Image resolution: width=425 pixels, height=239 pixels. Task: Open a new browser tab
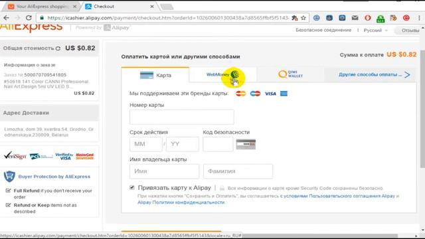(x=167, y=7)
